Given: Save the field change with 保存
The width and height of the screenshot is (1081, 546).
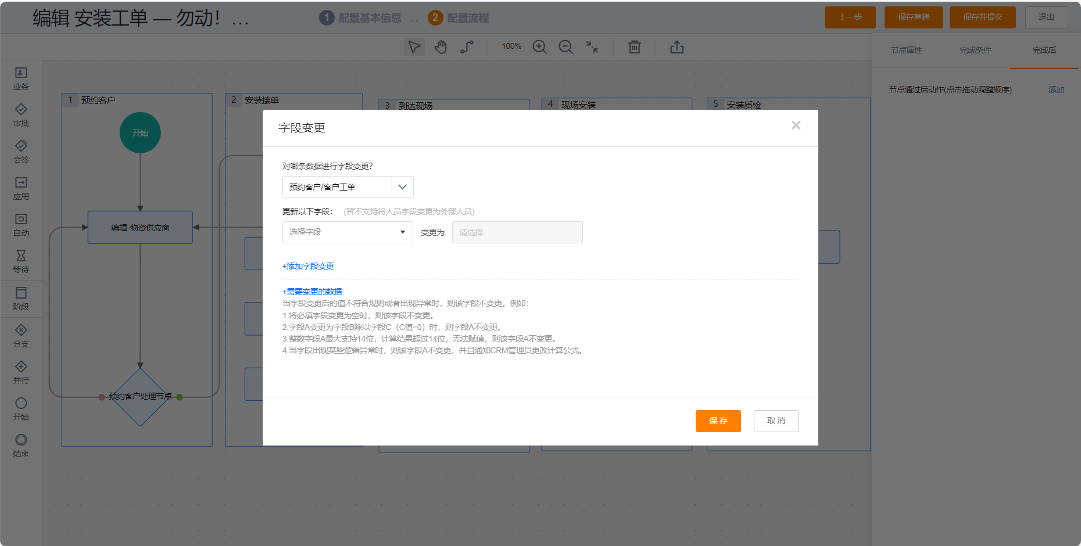Looking at the screenshot, I should click(718, 421).
